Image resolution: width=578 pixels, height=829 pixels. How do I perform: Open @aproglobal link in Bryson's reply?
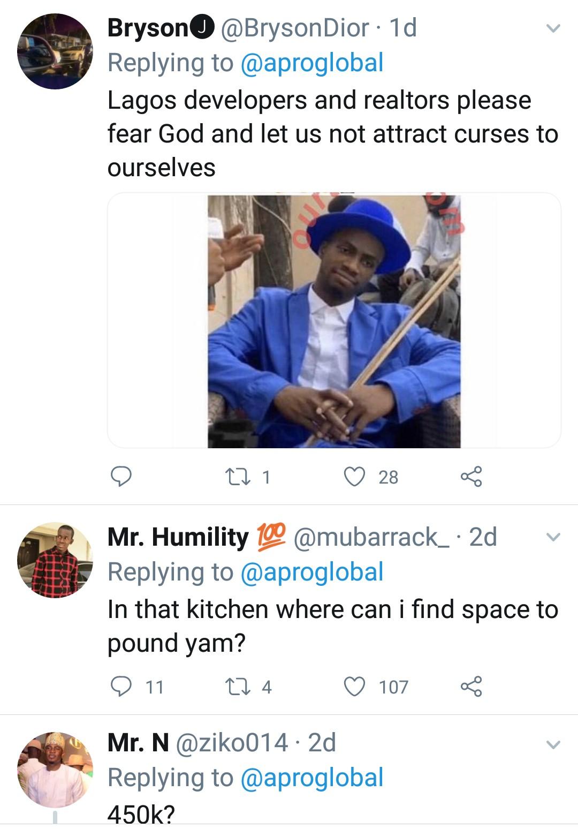[x=312, y=63]
